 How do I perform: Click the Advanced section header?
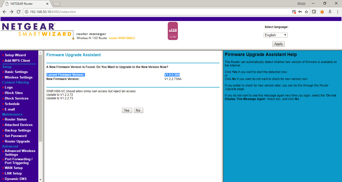pyautogui.click(x=10, y=146)
